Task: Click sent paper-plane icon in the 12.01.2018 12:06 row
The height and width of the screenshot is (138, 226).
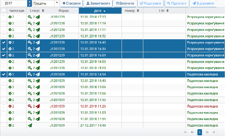Action: pyautogui.click(x=38, y=87)
